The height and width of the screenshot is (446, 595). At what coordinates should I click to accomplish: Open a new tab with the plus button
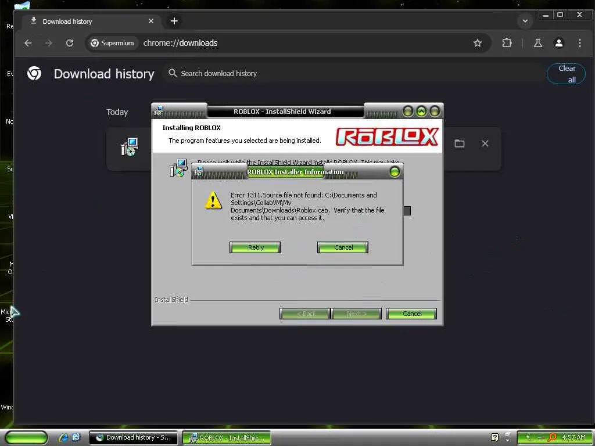pyautogui.click(x=174, y=21)
